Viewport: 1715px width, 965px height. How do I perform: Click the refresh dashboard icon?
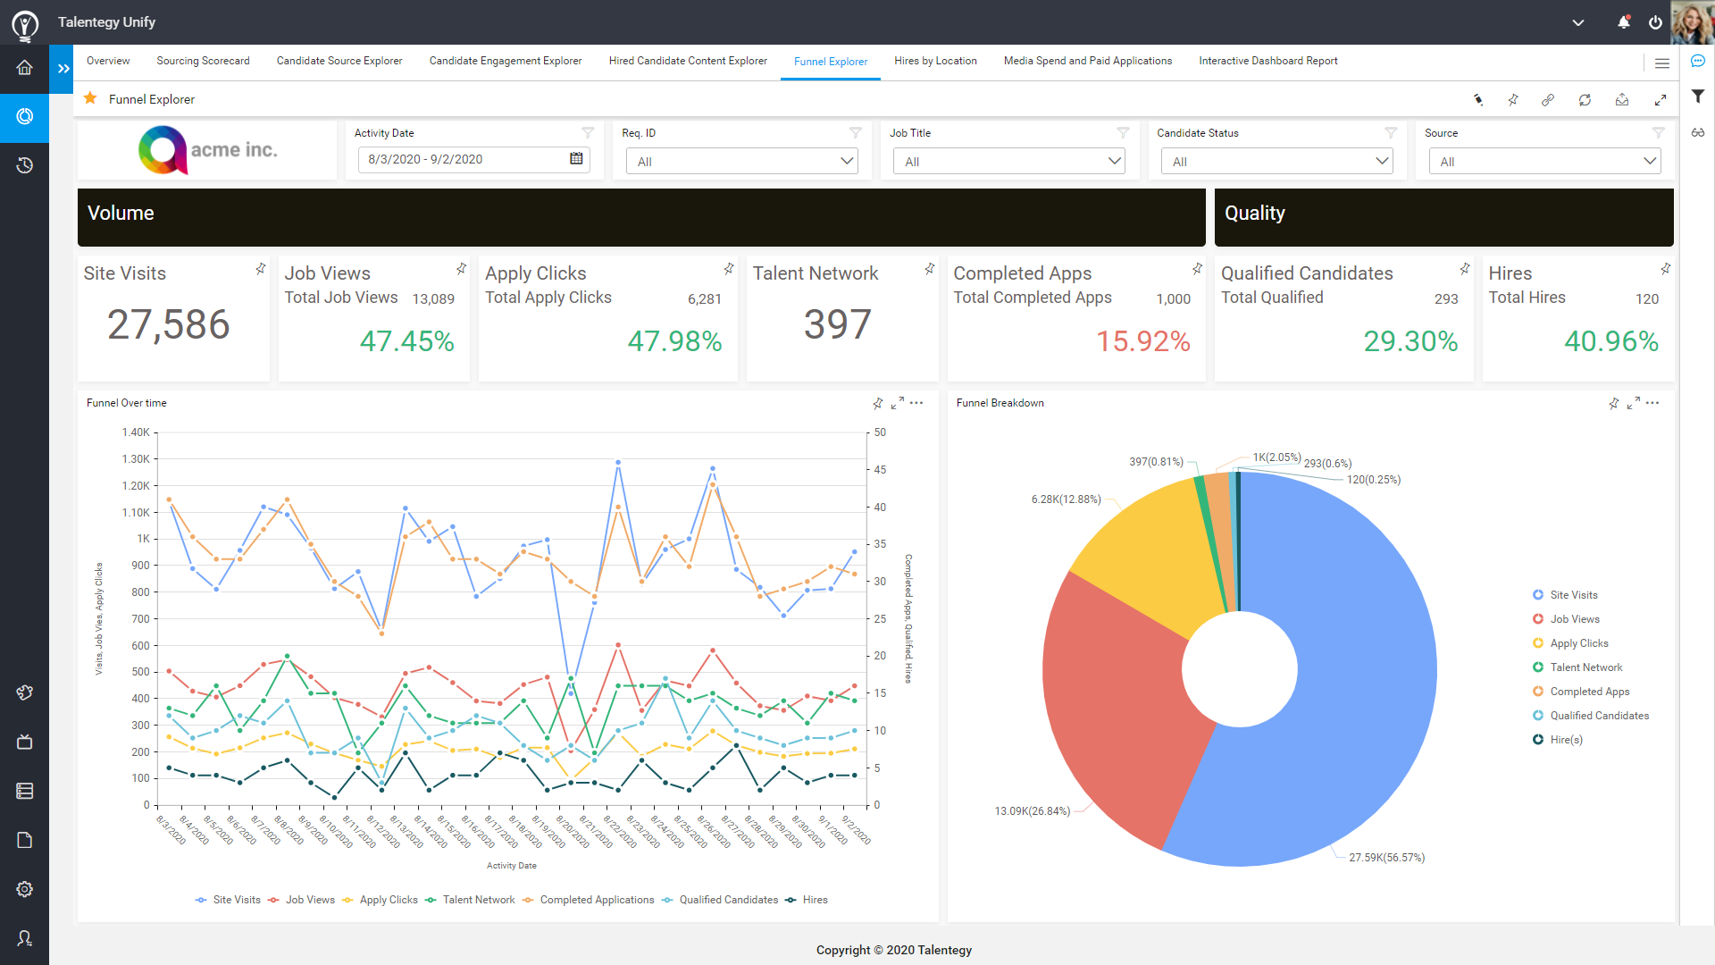[1585, 100]
